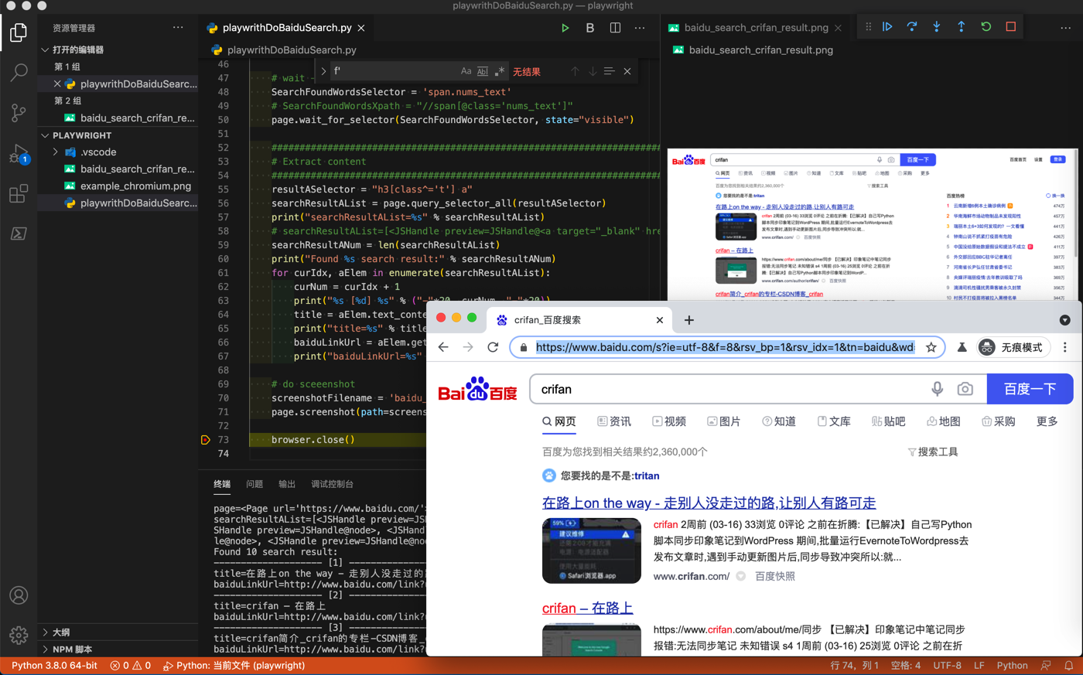
Task: Click the Chrome address bar URL
Action: coord(725,347)
